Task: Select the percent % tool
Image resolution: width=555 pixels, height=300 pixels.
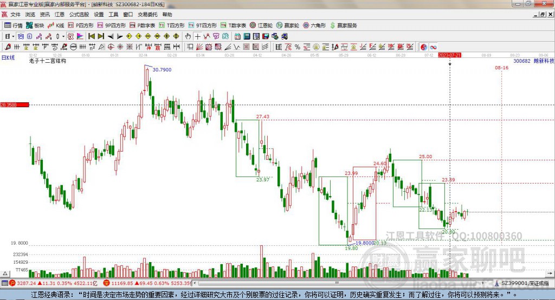Action: click(298, 47)
